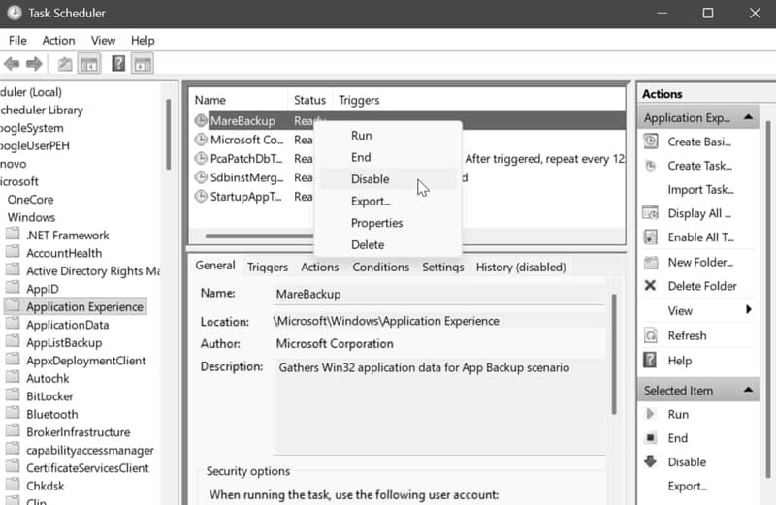This screenshot has height=505, width=776.
Task: Toggle the Show/Hide Console Tree icon
Action: (x=89, y=64)
